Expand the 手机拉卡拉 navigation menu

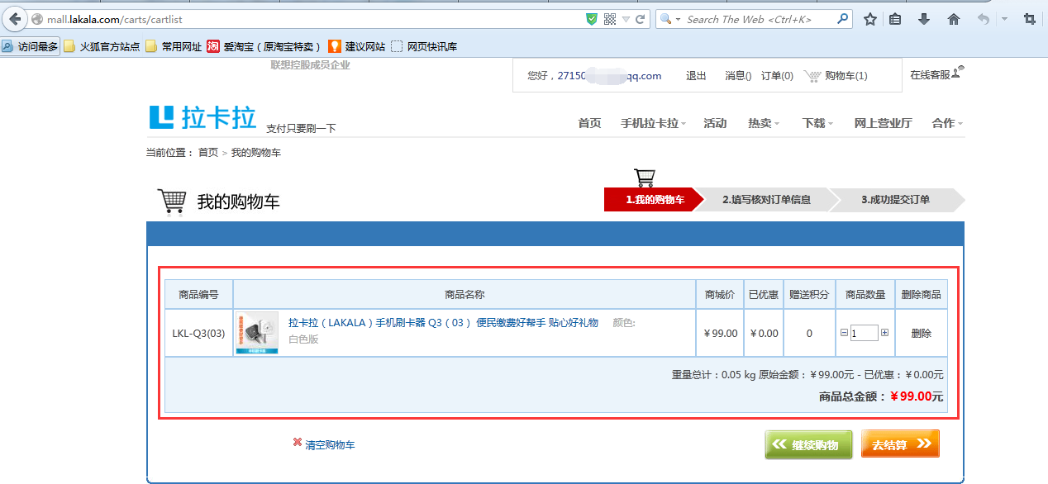point(653,123)
